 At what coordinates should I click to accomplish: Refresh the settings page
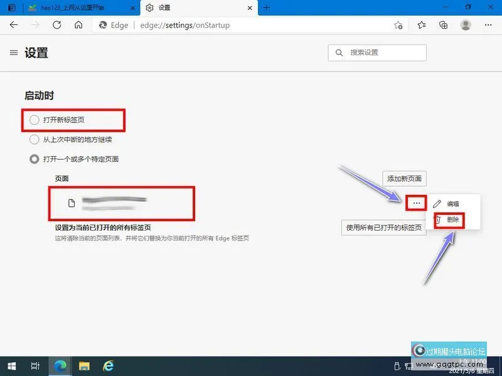pyautogui.click(x=57, y=25)
